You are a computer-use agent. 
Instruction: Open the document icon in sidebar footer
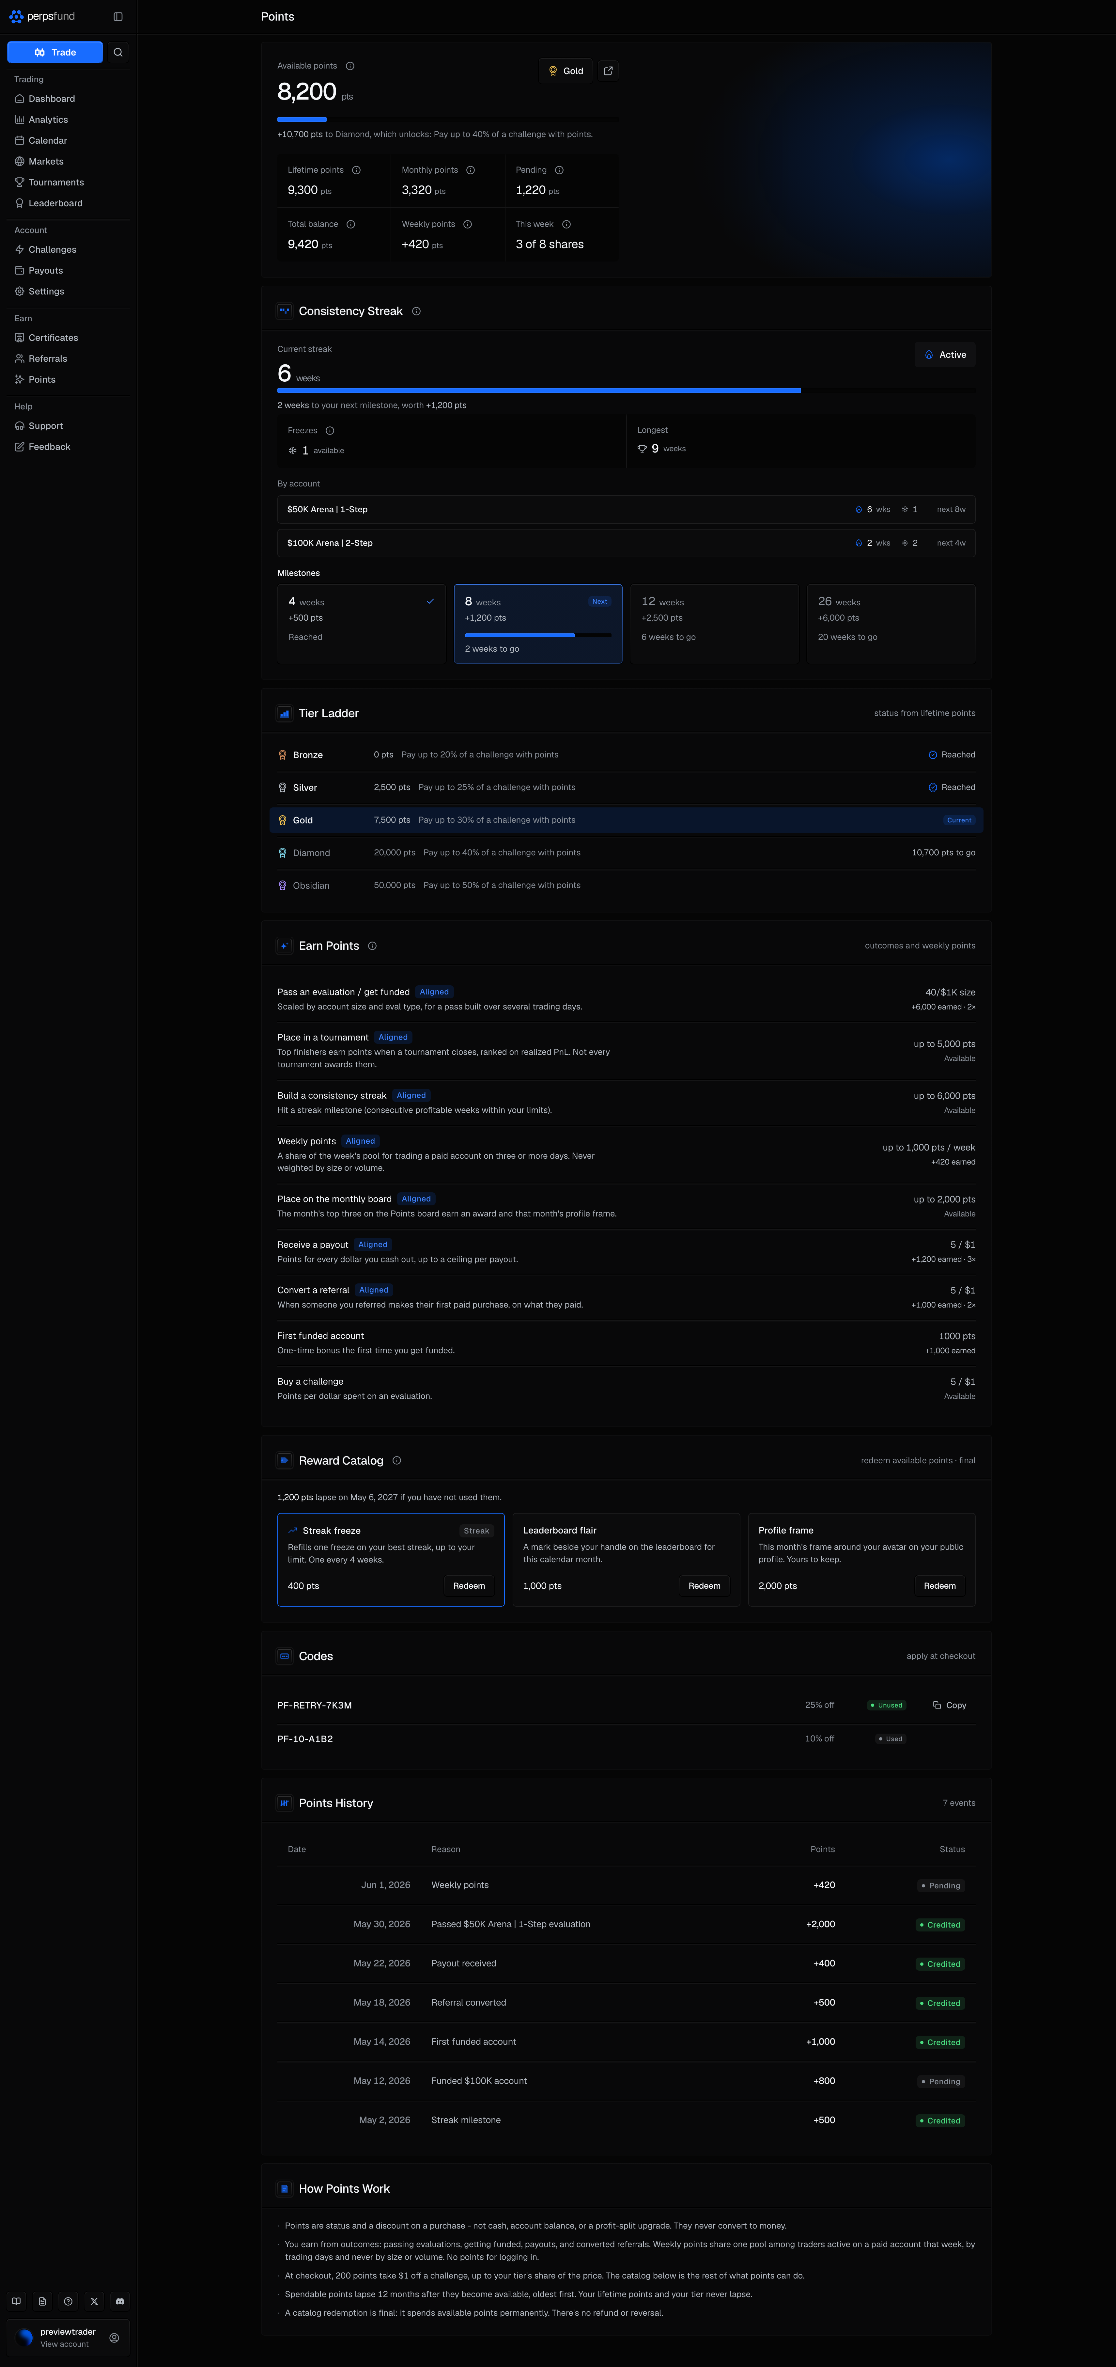[x=42, y=2301]
